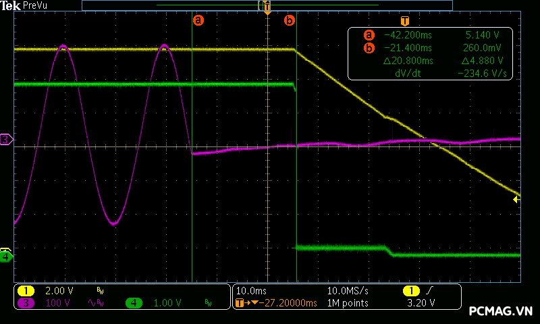Click channel 4 bandwidth limit Bw indicator

(x=208, y=302)
